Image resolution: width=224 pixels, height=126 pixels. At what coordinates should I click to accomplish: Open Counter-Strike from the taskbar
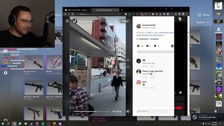coord(54,124)
